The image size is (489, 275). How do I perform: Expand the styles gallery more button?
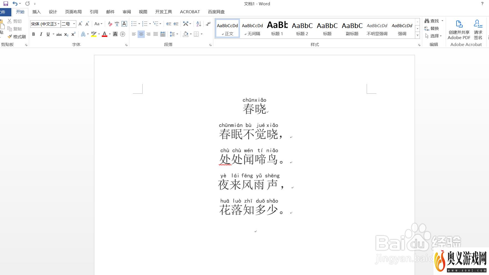click(x=417, y=35)
